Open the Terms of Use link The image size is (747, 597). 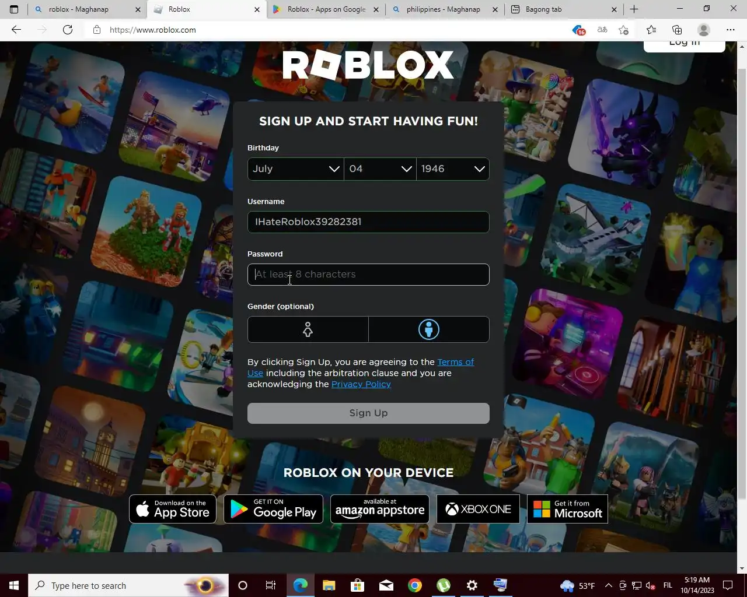point(455,362)
